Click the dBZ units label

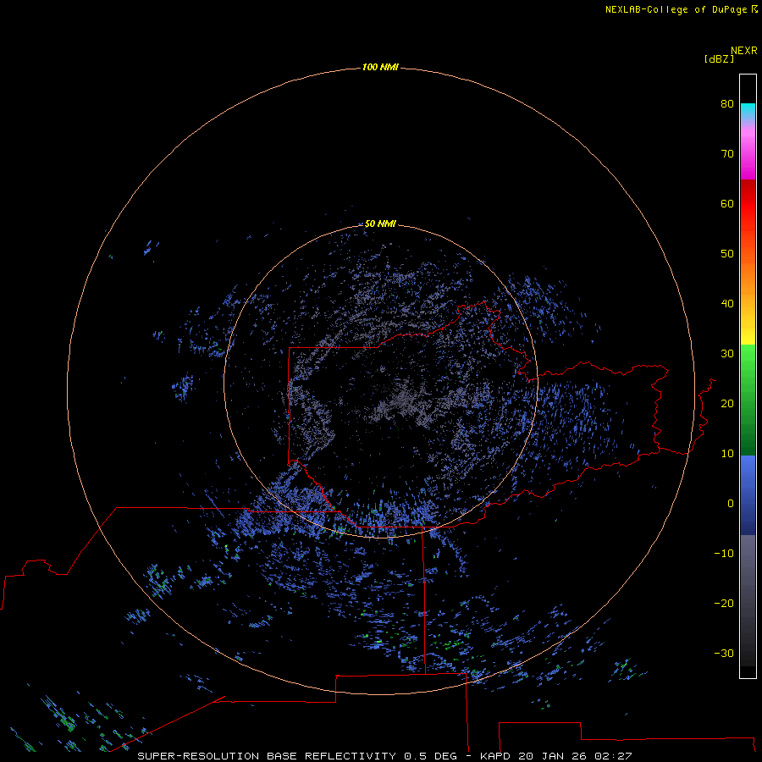click(719, 59)
